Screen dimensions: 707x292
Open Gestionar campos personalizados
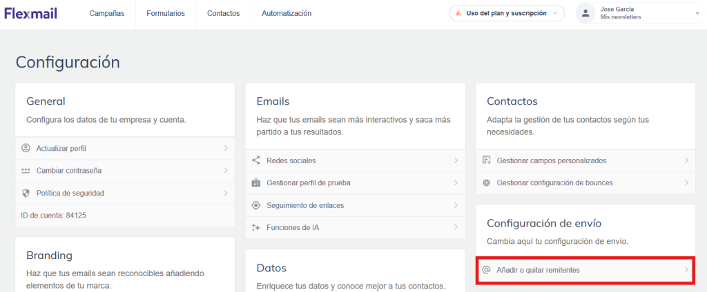[x=585, y=160]
